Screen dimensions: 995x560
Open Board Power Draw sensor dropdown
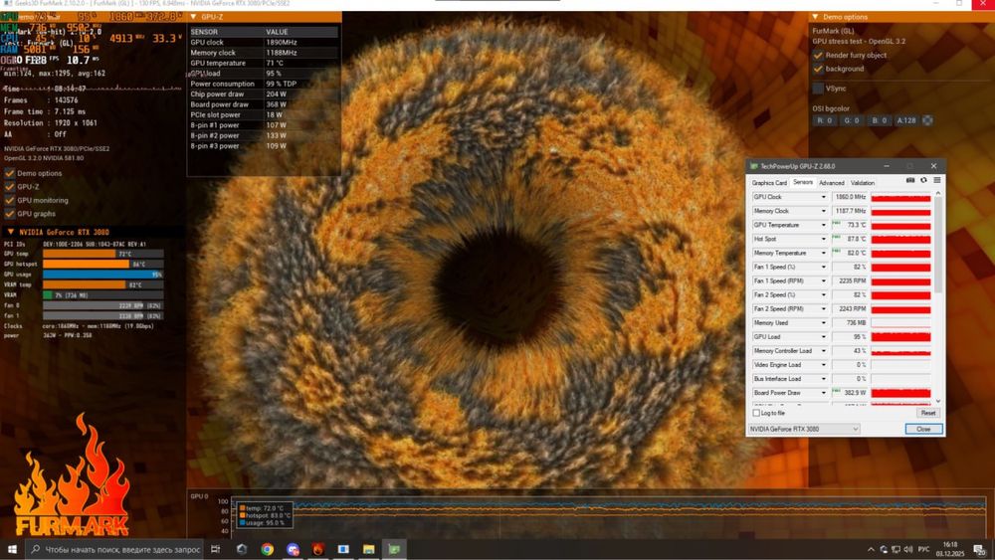[824, 393]
